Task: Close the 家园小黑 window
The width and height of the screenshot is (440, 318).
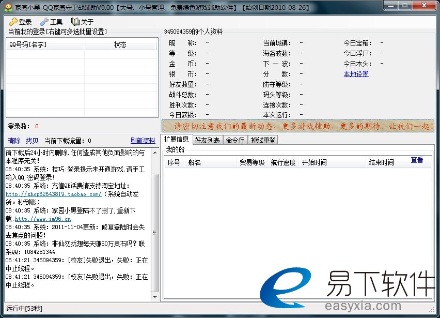Action: (425, 6)
